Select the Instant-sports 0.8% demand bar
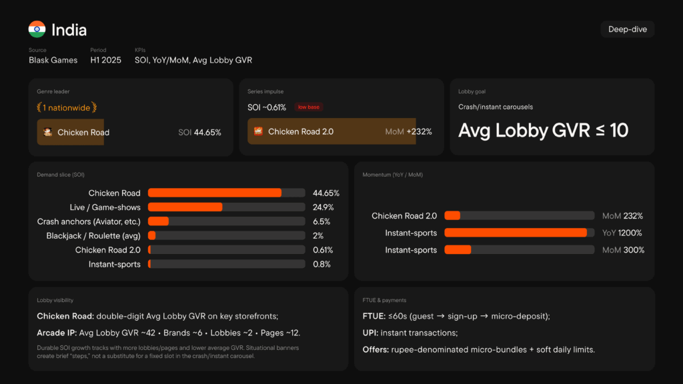The height and width of the screenshot is (384, 683). click(226, 264)
